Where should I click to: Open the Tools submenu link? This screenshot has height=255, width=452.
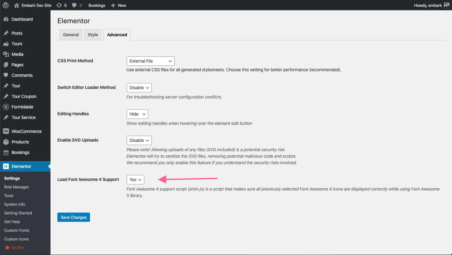coord(9,196)
